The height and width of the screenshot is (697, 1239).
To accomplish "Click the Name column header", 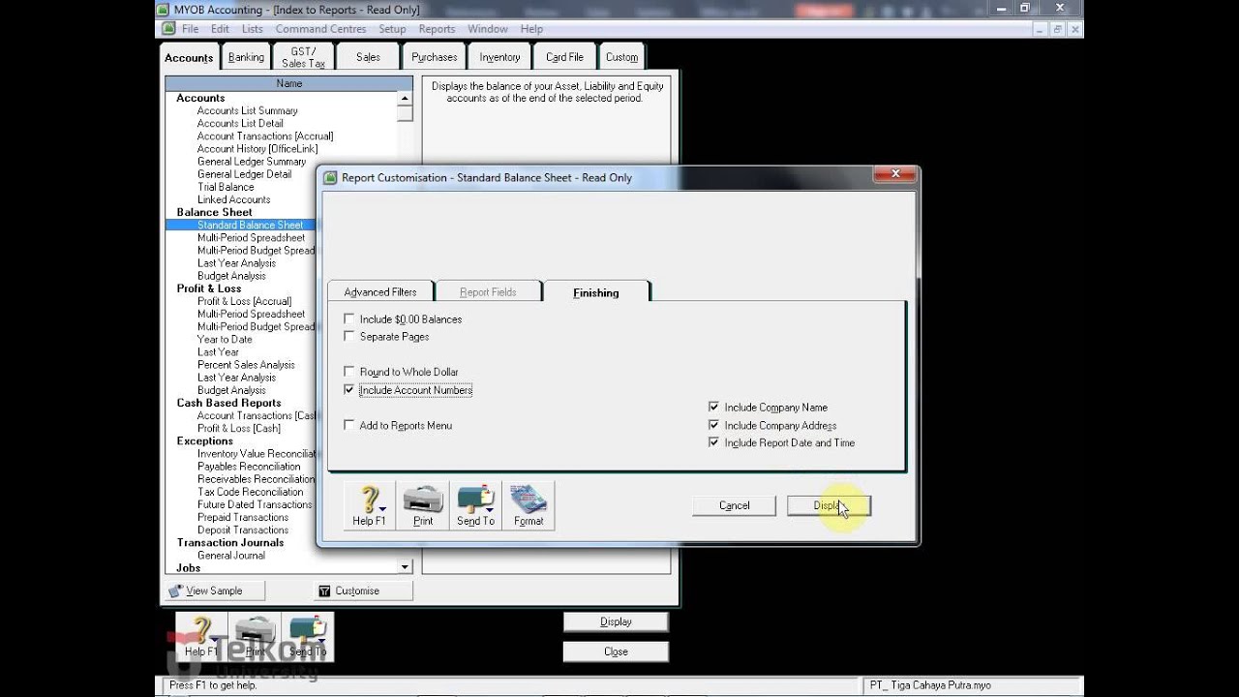I will point(289,83).
